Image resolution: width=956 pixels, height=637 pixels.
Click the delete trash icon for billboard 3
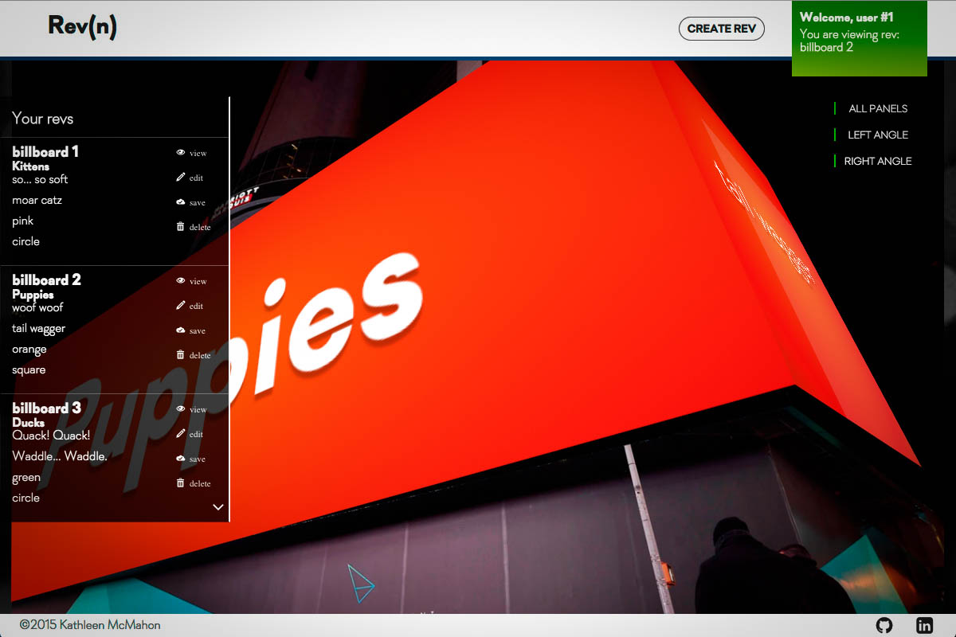tap(181, 483)
